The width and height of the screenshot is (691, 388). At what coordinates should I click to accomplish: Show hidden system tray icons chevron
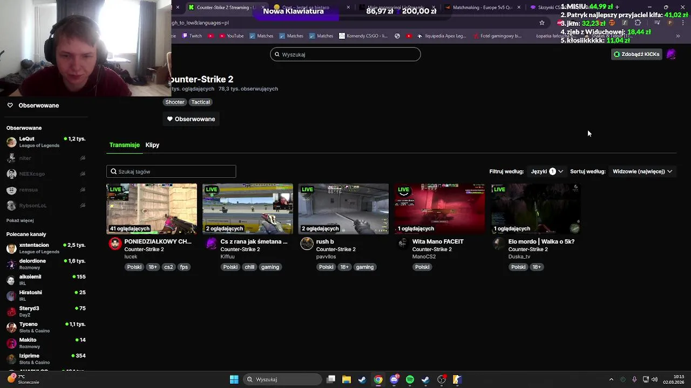611,379
